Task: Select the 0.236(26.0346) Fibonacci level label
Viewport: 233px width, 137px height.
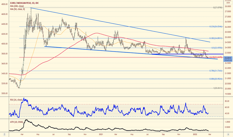Action: coord(216,27)
